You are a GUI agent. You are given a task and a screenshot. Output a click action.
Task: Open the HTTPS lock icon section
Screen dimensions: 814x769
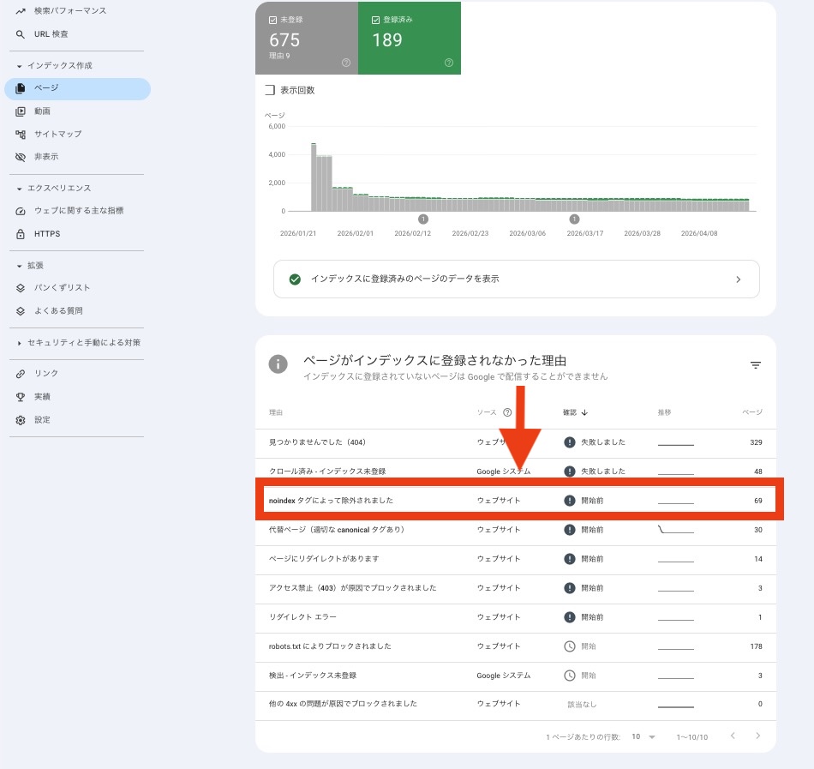(20, 233)
